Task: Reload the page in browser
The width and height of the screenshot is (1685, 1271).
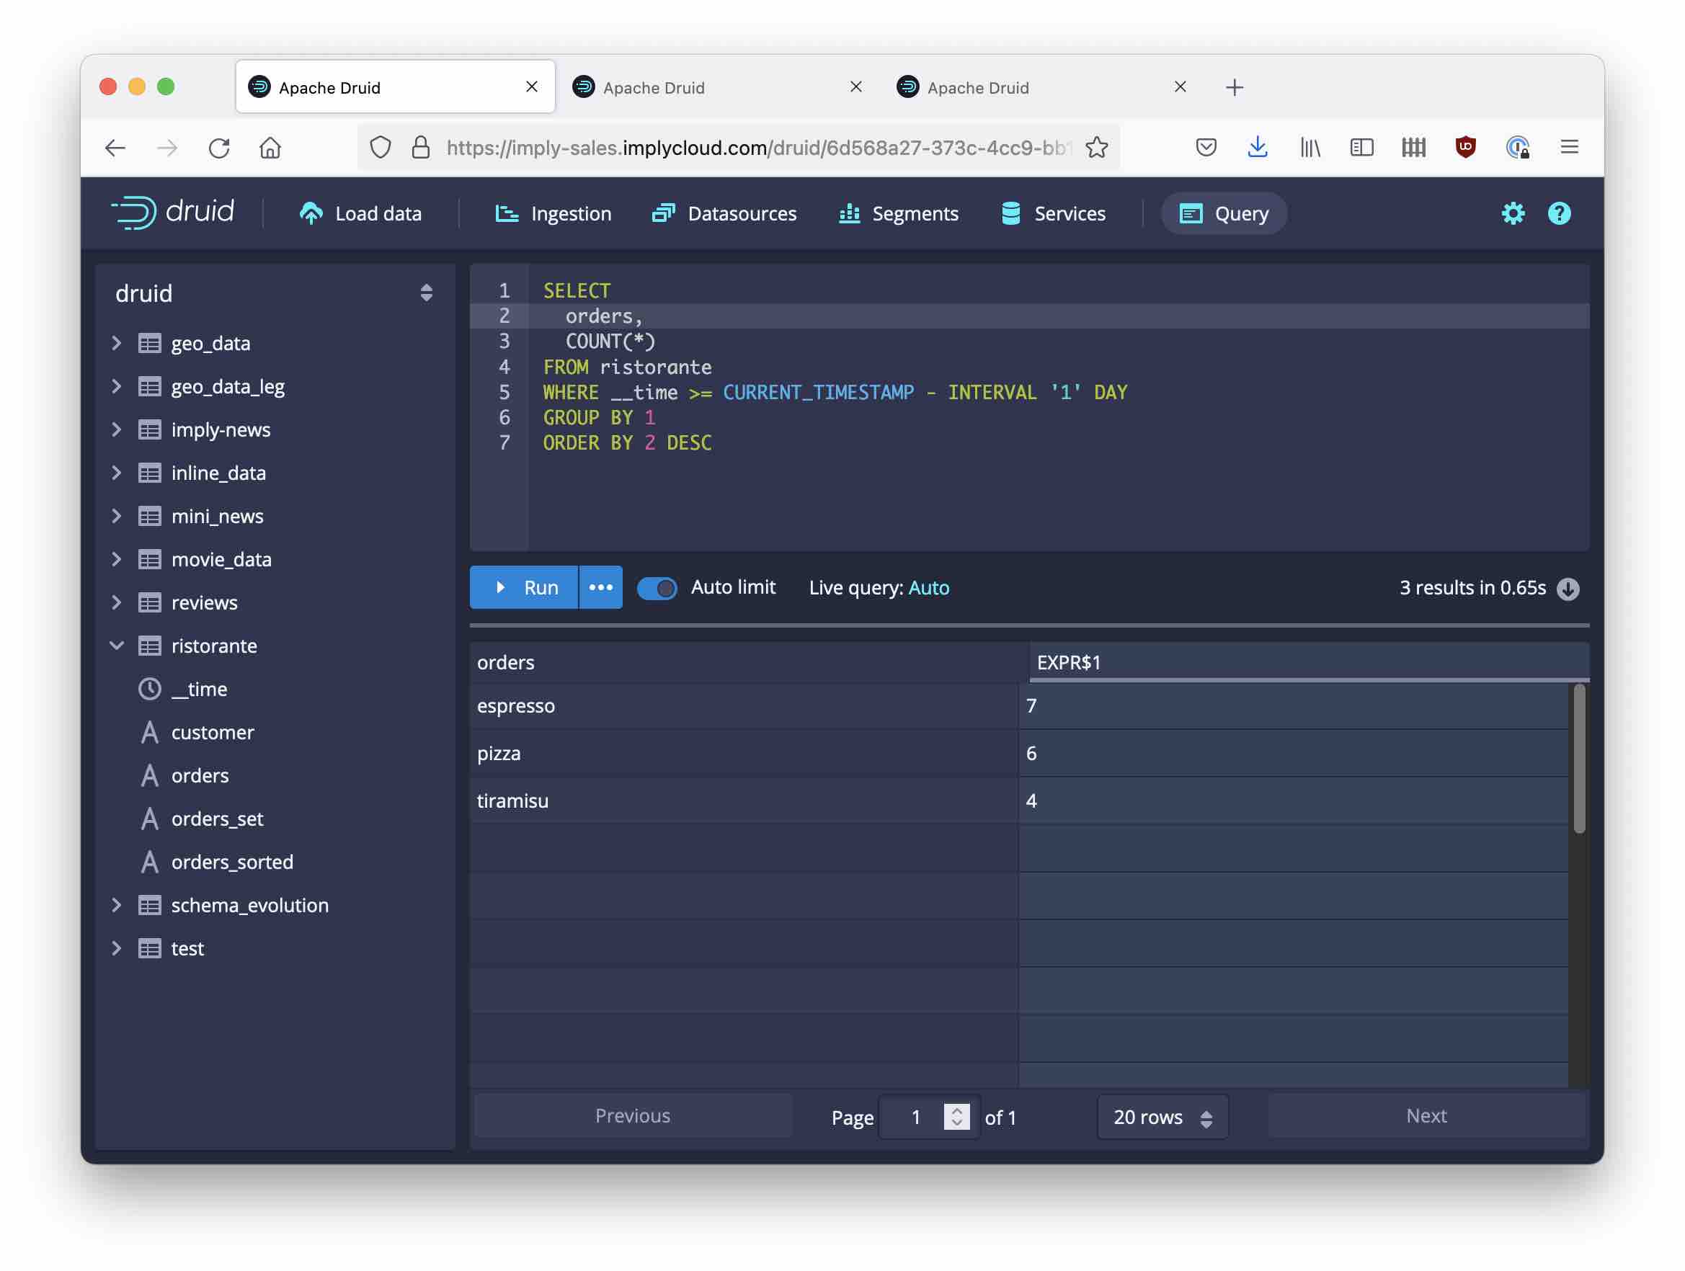Action: coord(219,148)
